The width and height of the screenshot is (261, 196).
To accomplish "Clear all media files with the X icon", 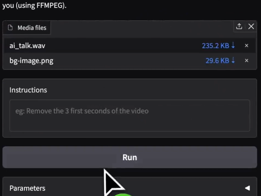I will coord(251,26).
